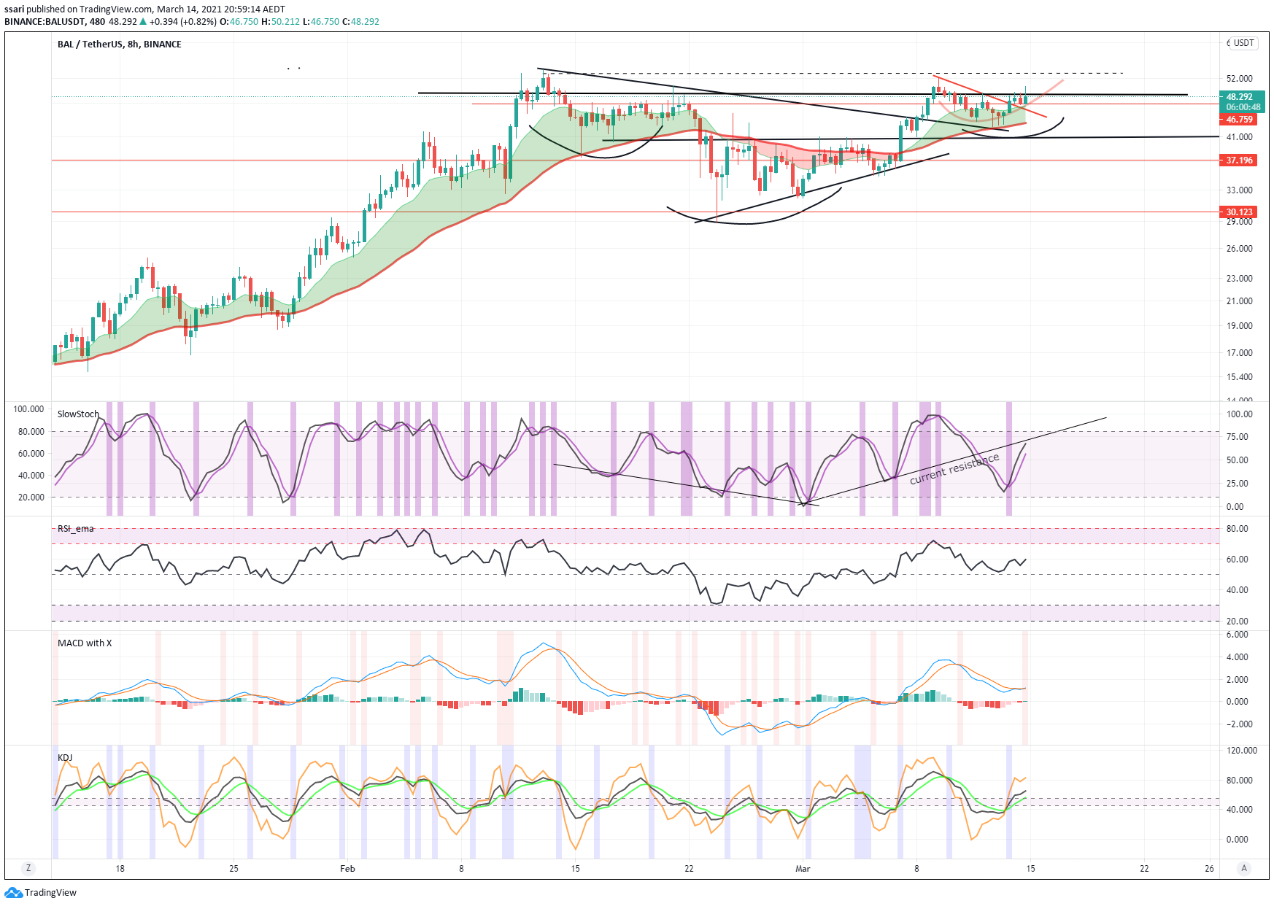Click the '25' date label on time axis
The height and width of the screenshot is (906, 1274).
pos(233,869)
